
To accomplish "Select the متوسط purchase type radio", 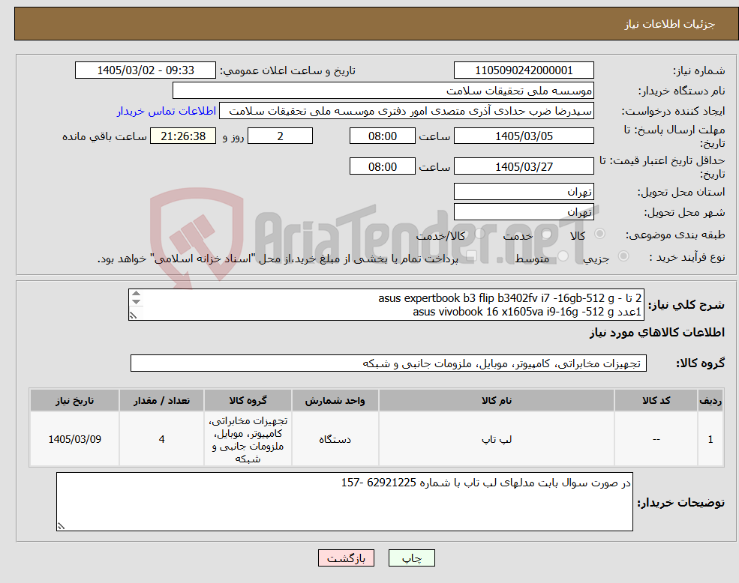I will [563, 256].
